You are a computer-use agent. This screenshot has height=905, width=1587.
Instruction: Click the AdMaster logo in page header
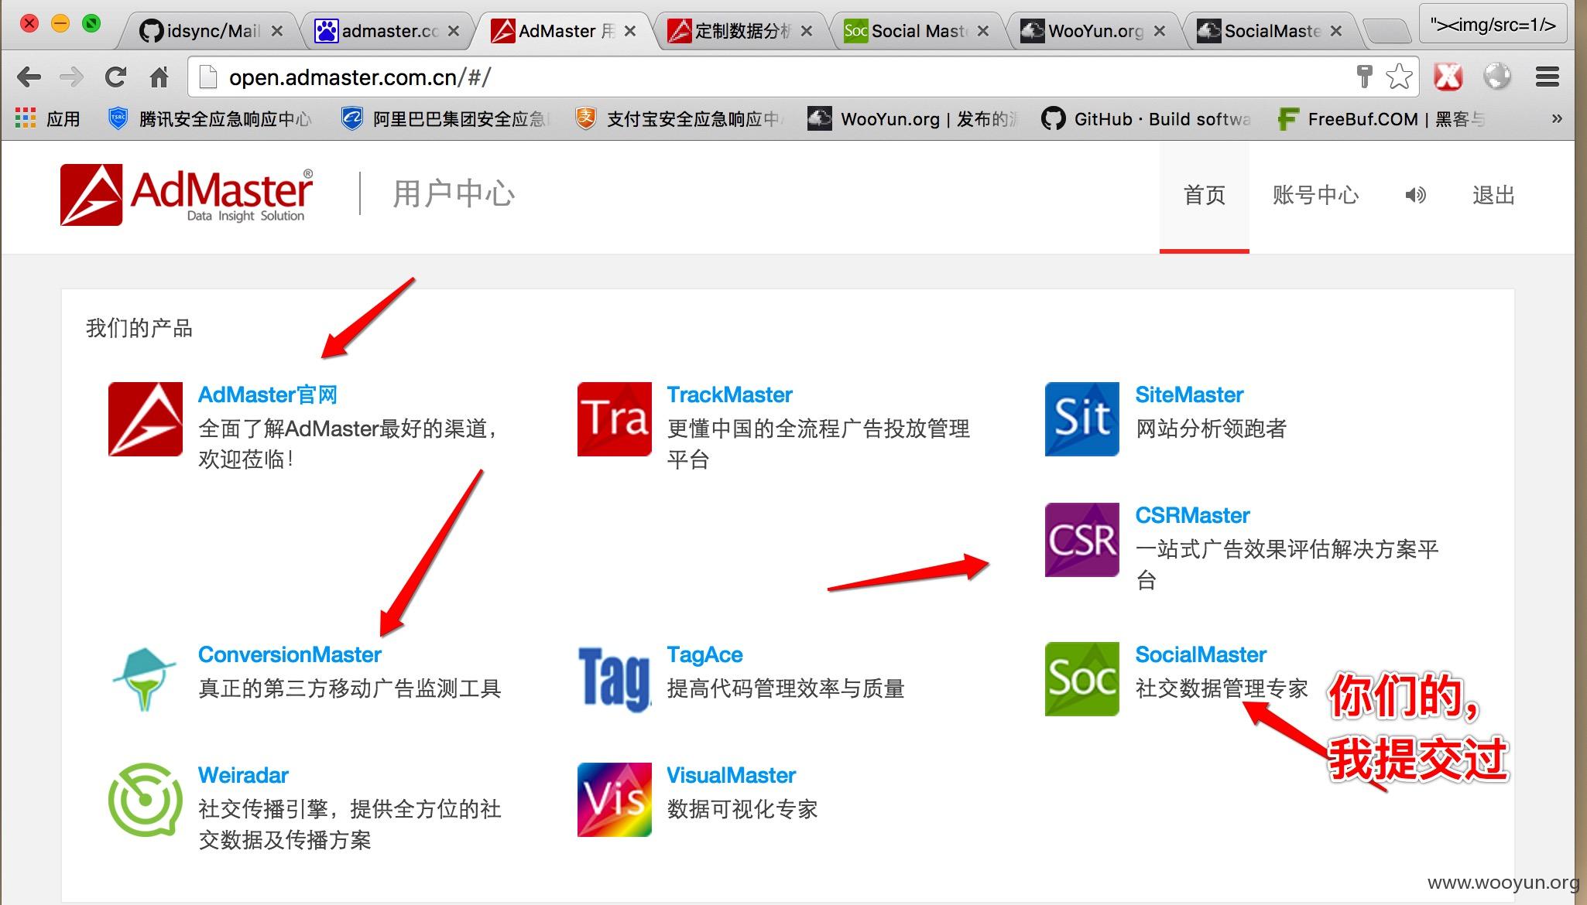click(187, 194)
